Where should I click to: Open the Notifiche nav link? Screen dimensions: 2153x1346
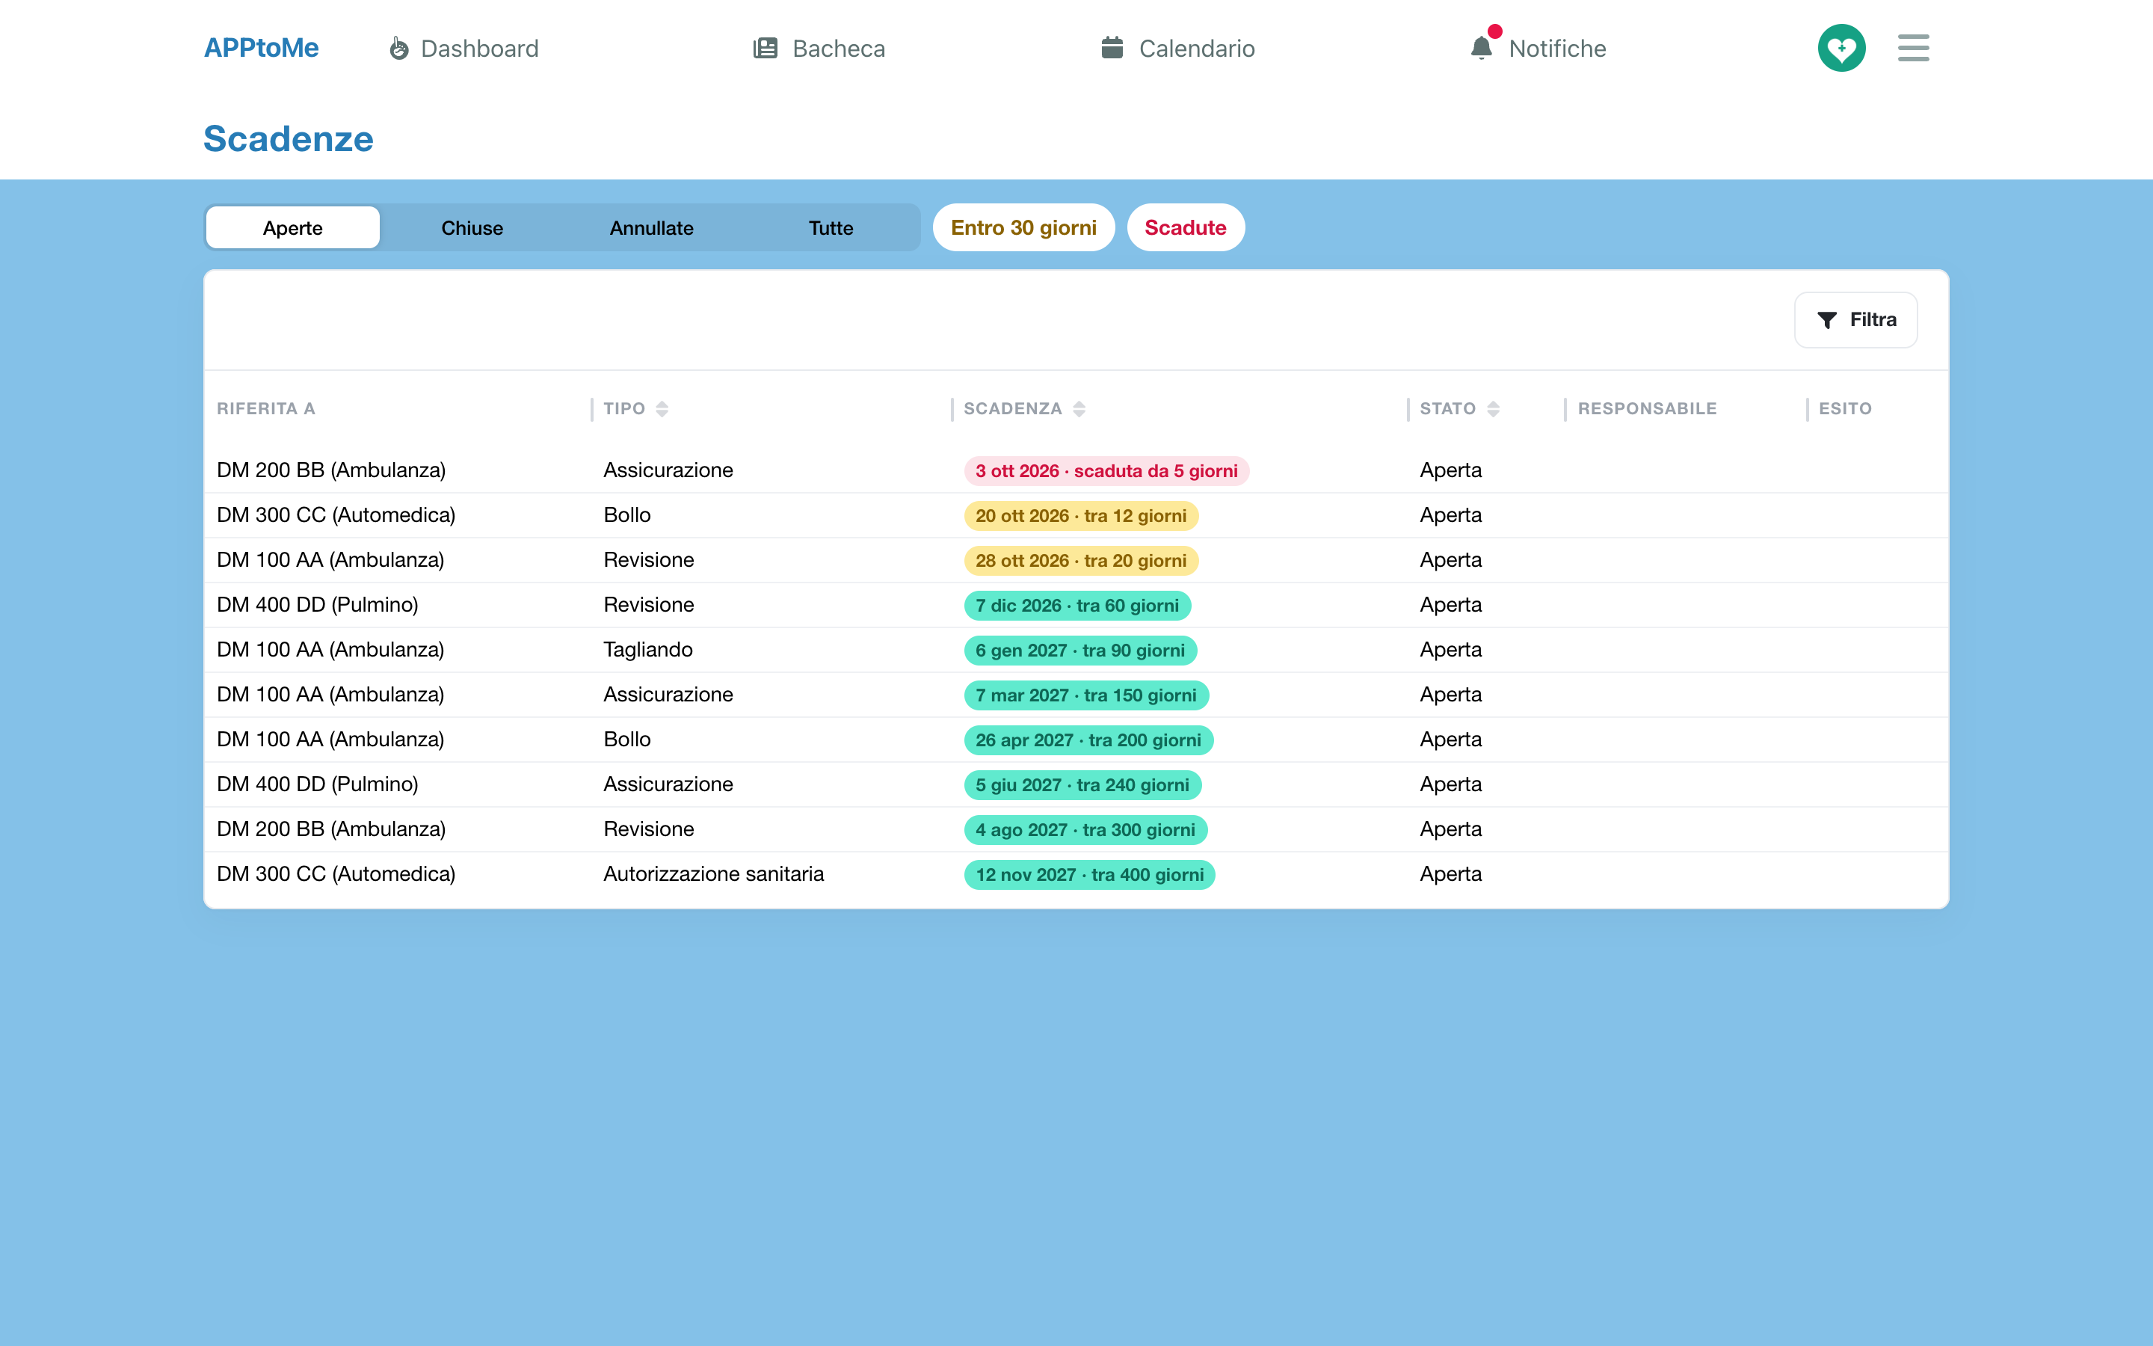tap(1539, 48)
